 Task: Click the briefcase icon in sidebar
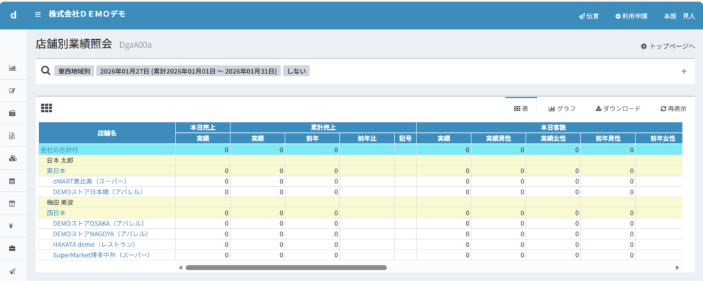tap(12, 248)
